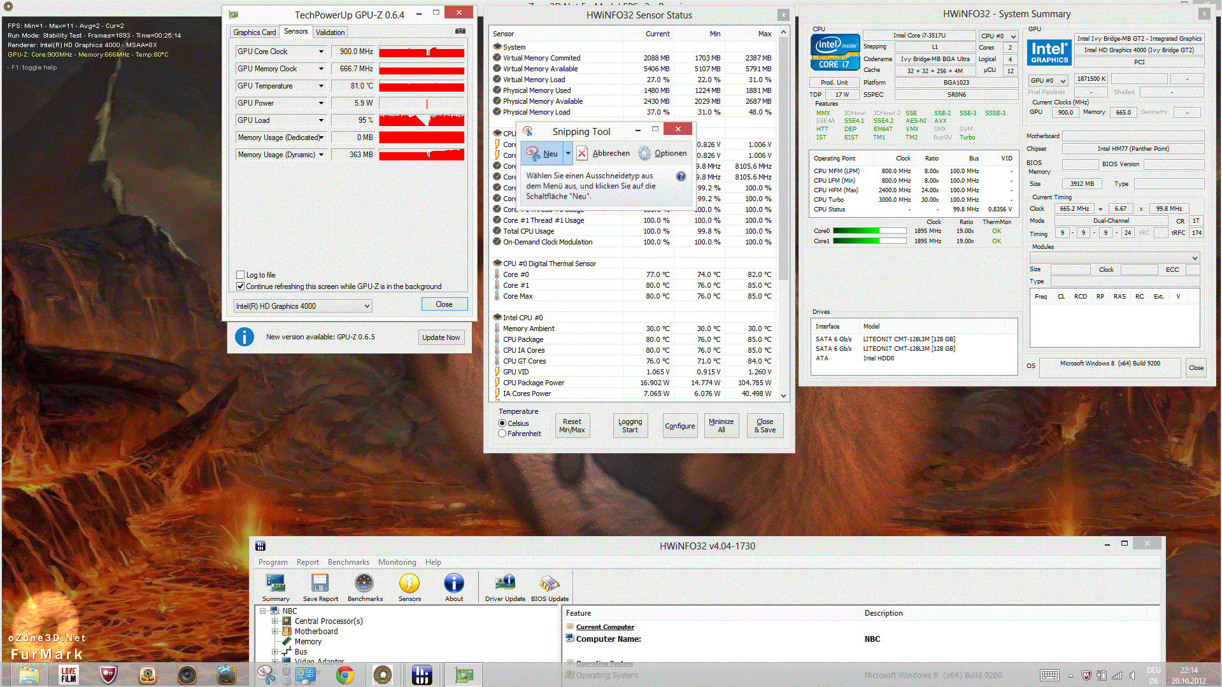Open the McAfee shield app on the taskbar
The height and width of the screenshot is (687, 1222).
point(108,675)
